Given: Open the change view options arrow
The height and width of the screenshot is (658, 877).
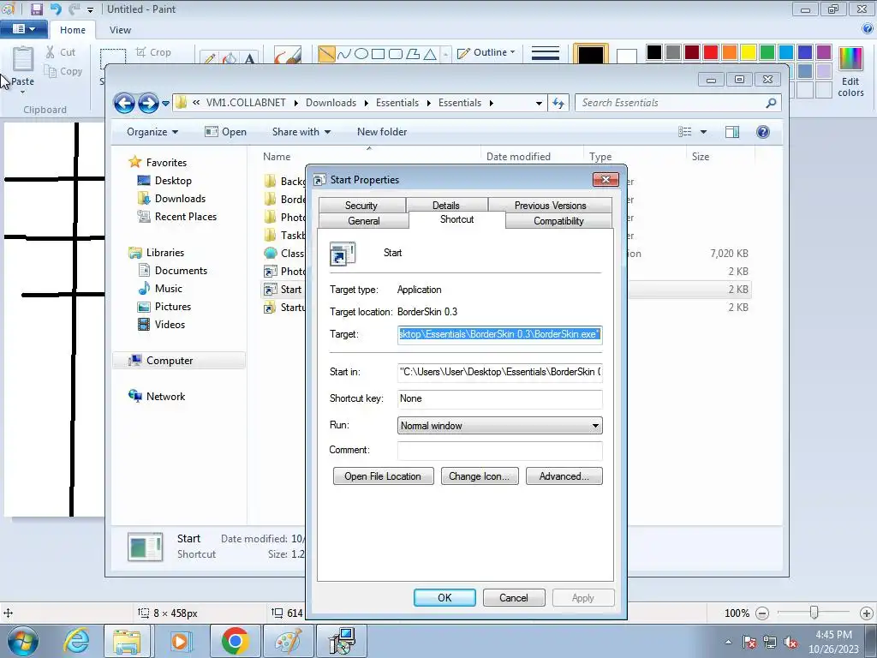Looking at the screenshot, I should coord(704,132).
